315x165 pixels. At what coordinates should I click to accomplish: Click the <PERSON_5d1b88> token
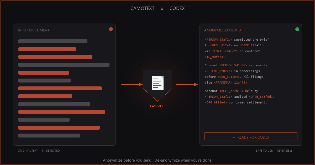click(233, 65)
